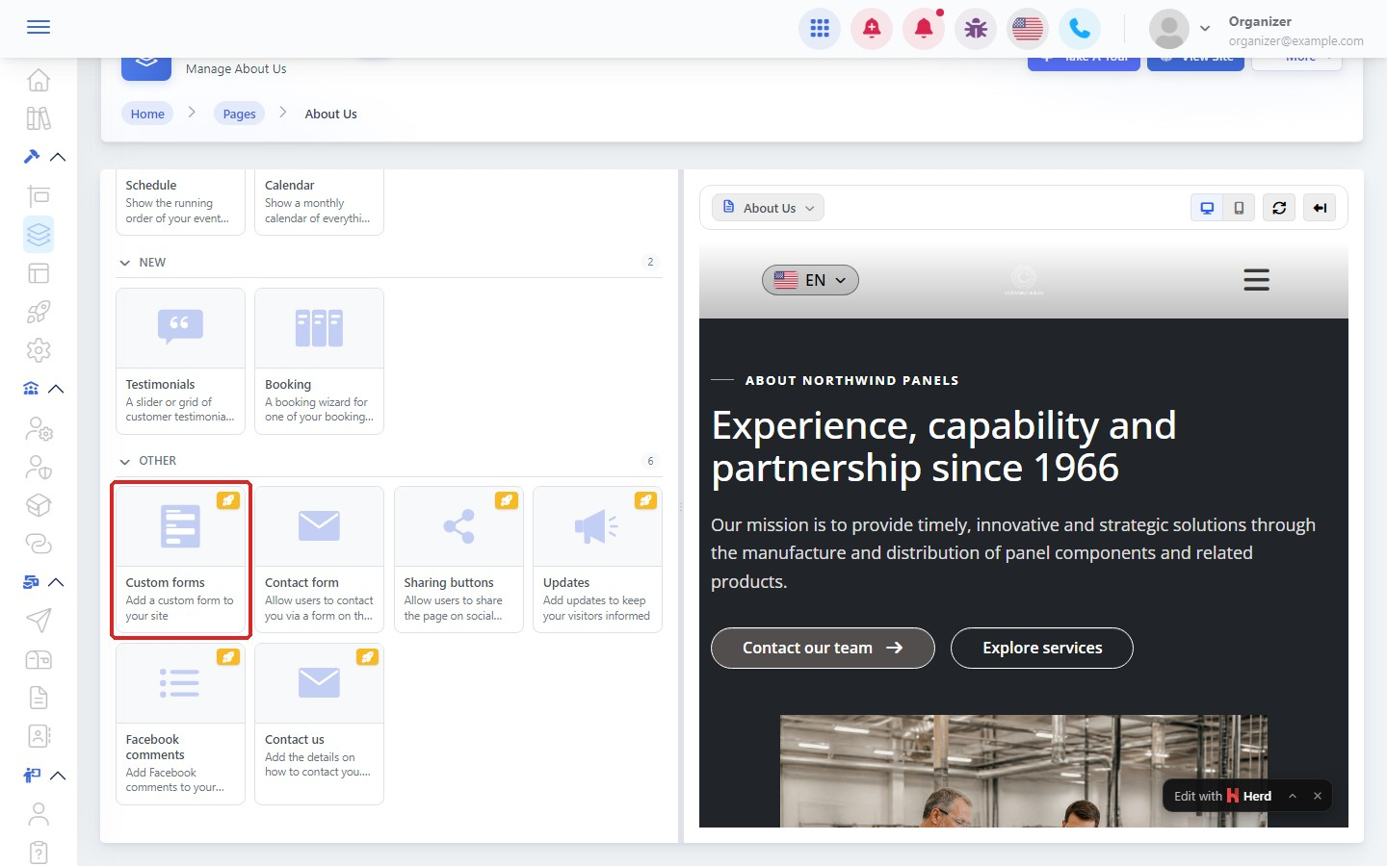Open the hamburger menu in top bar
Viewport: 1387px width, 866px height.
39,27
